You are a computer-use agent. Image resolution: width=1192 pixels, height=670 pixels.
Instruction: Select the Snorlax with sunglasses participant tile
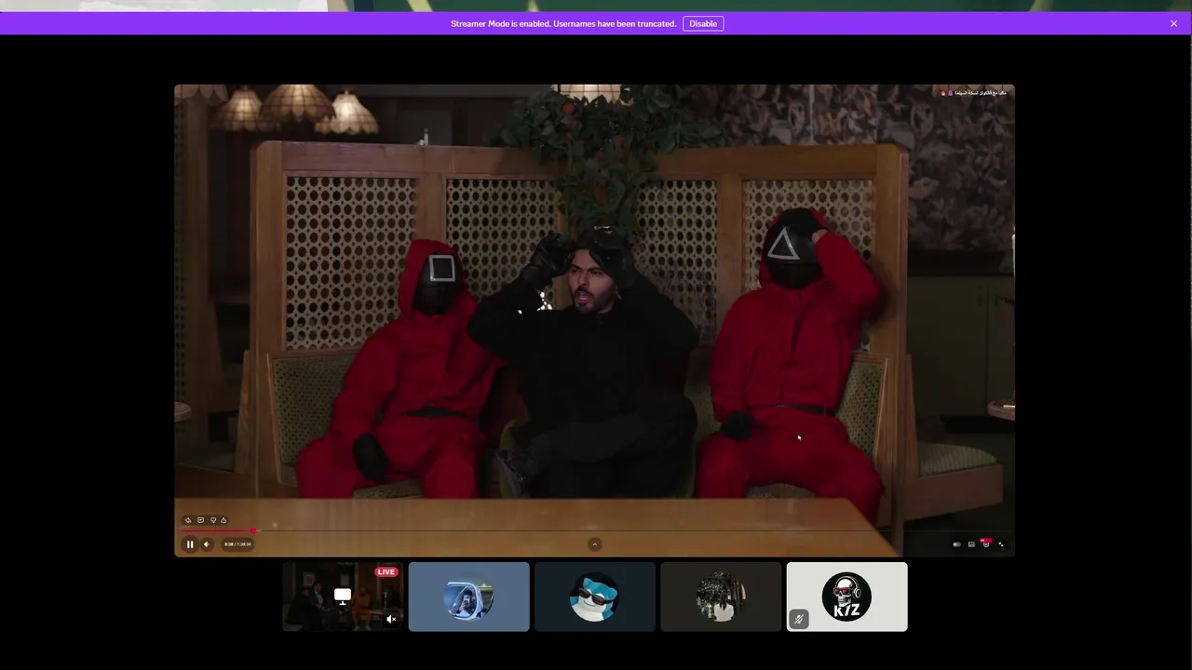tap(595, 596)
